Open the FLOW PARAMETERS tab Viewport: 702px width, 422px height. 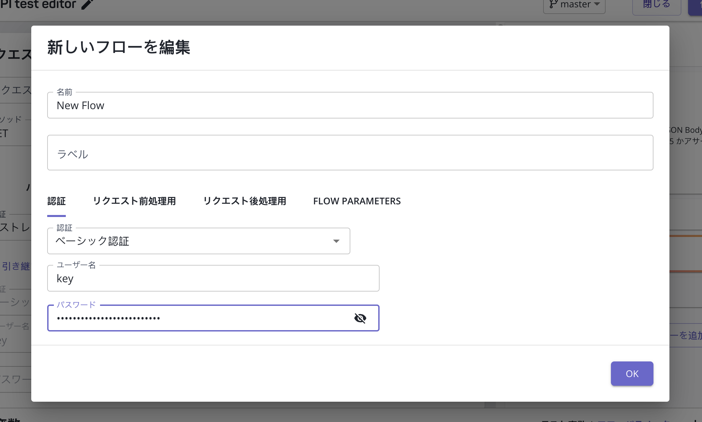coord(357,201)
